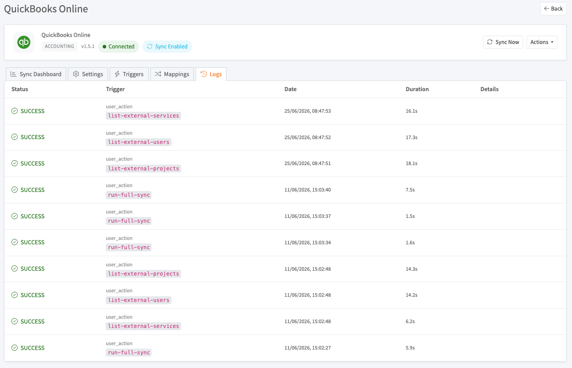Click success check icon for 08:47:51 row

[x=15, y=163]
